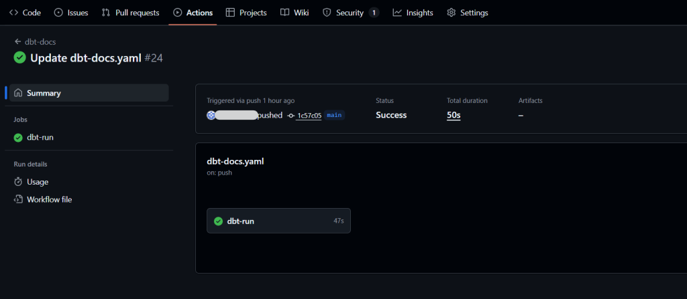
Task: Click the run title Update dbt-docs.yaml
Action: [x=86, y=58]
